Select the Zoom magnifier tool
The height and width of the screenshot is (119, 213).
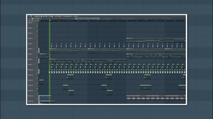(50, 16)
